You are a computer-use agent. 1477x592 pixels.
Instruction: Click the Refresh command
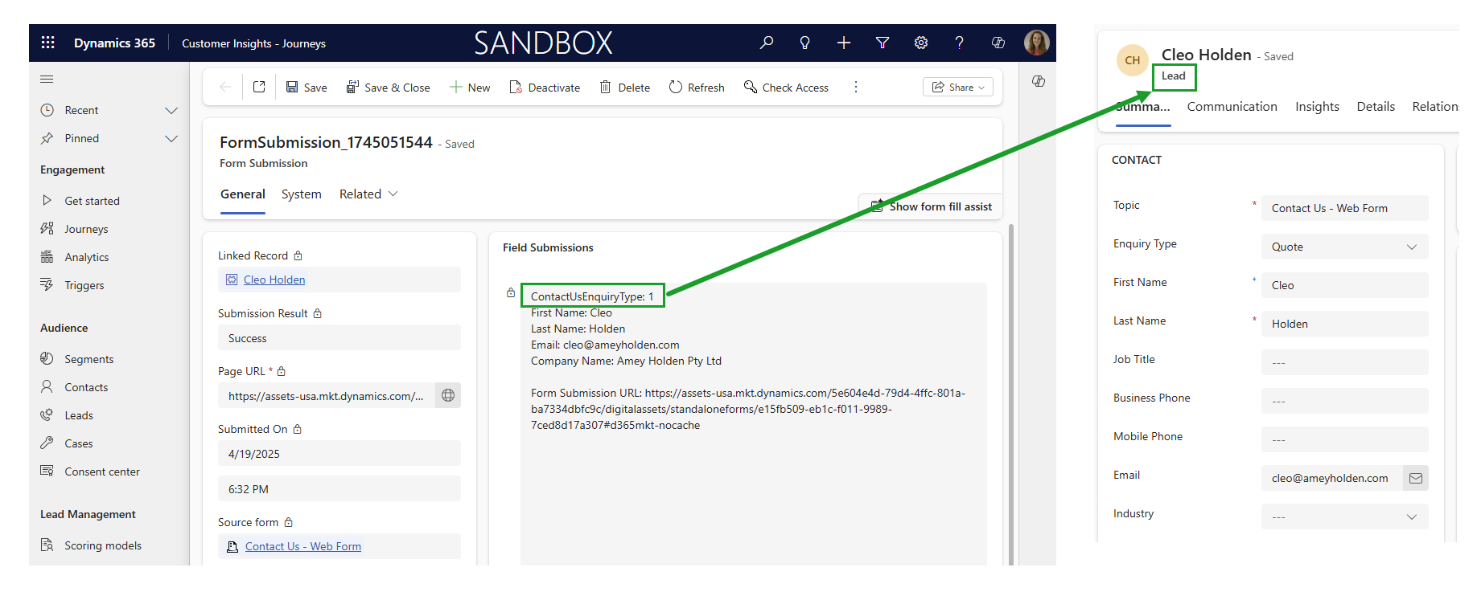[x=697, y=87]
